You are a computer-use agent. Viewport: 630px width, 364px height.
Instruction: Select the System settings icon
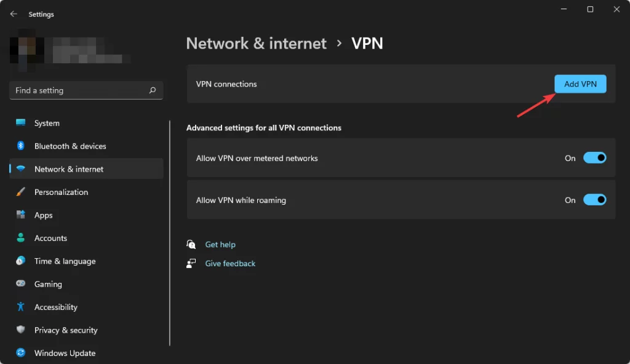[19, 123]
